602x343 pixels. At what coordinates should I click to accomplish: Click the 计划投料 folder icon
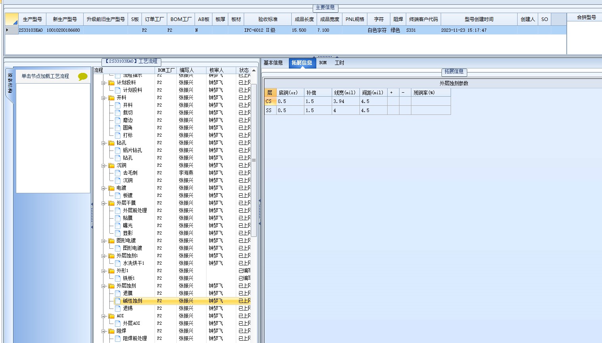coord(112,83)
